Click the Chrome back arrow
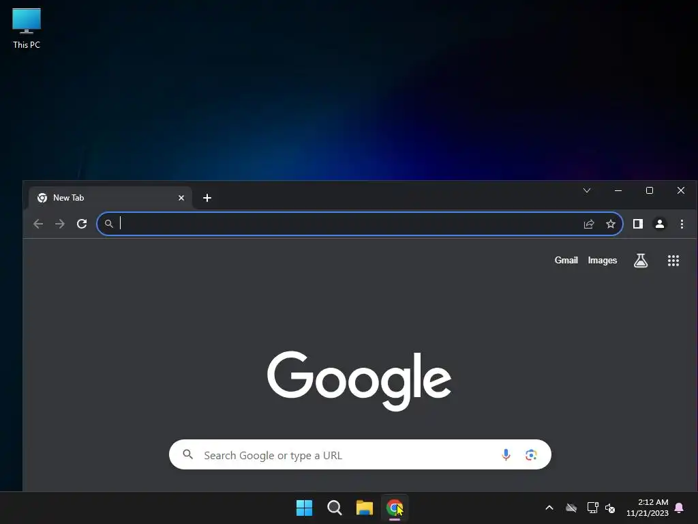 [x=38, y=224]
